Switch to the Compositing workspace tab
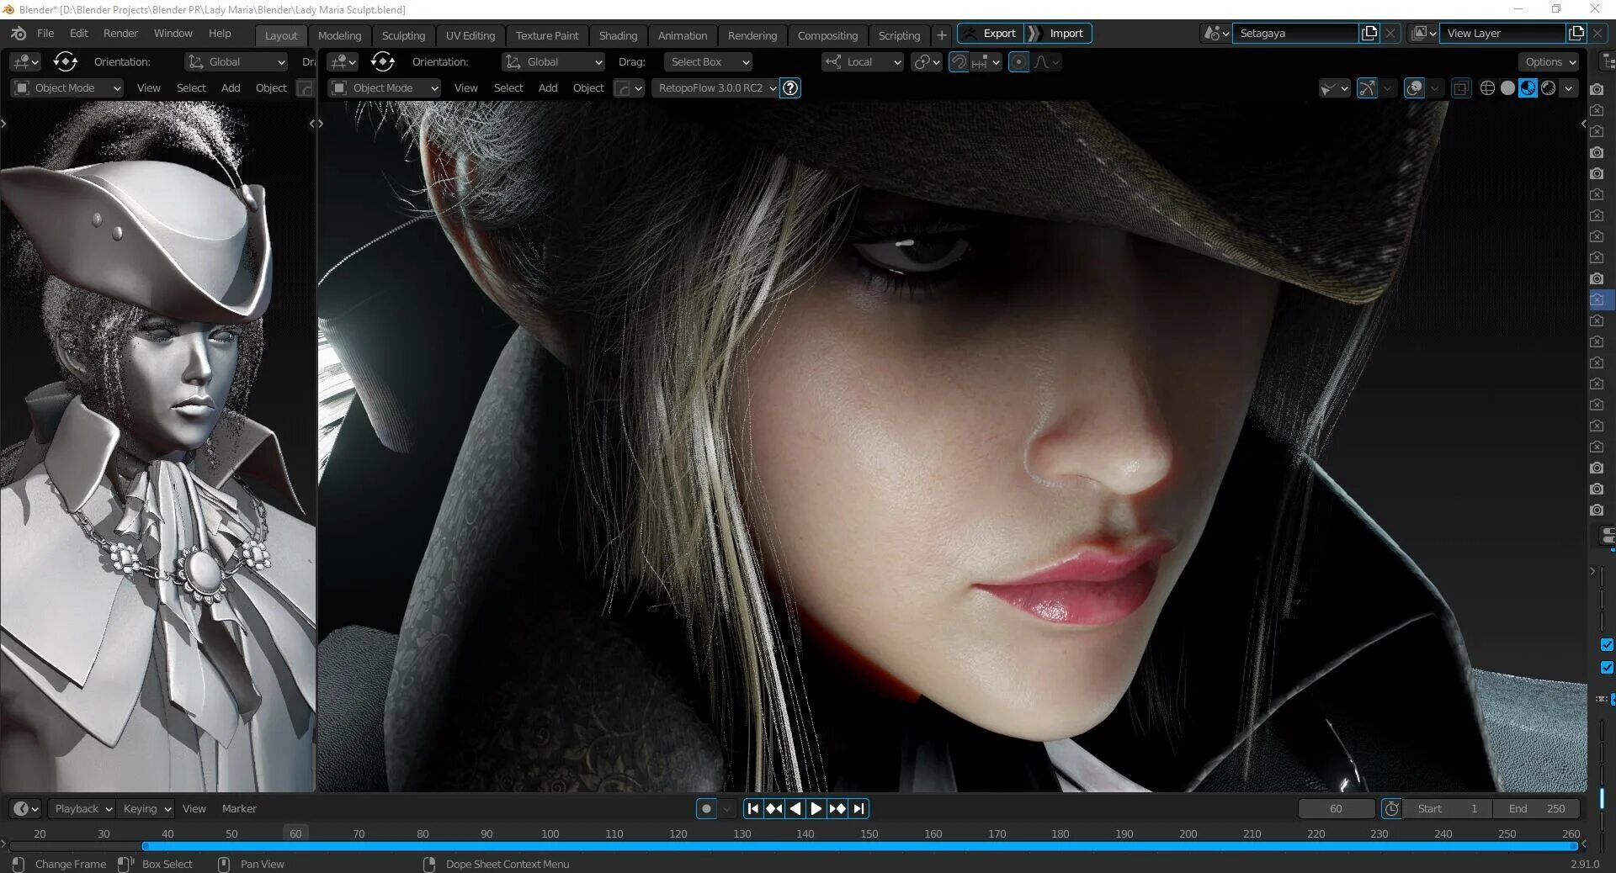Image resolution: width=1616 pixels, height=873 pixels. click(x=827, y=35)
